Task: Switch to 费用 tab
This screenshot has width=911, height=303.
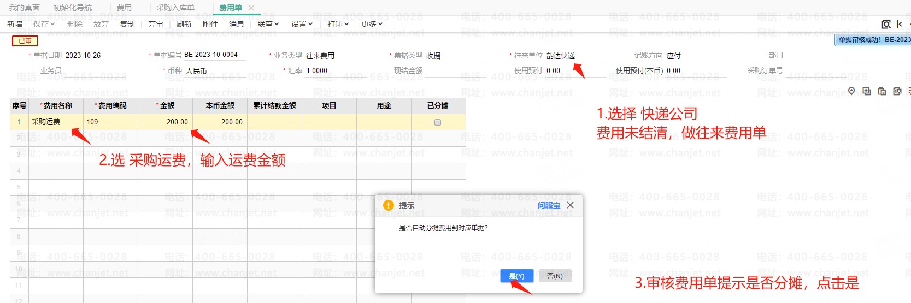Action: [x=124, y=8]
